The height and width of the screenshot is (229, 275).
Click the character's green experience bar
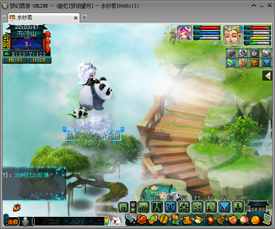point(257,43)
